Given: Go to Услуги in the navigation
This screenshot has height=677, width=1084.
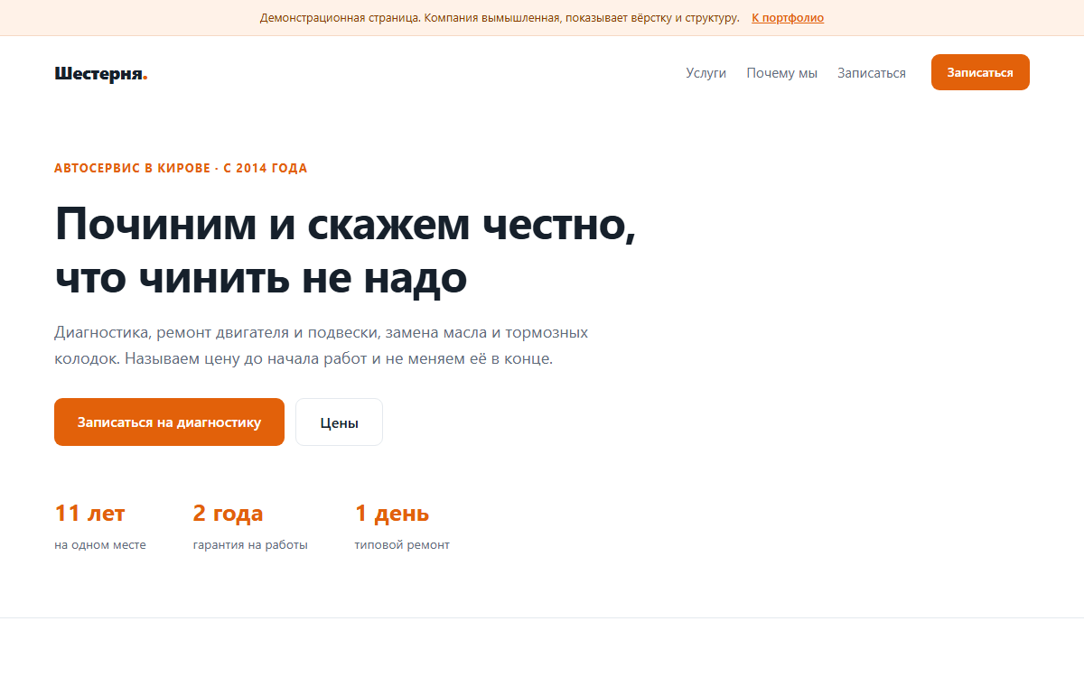Looking at the screenshot, I should [x=706, y=73].
